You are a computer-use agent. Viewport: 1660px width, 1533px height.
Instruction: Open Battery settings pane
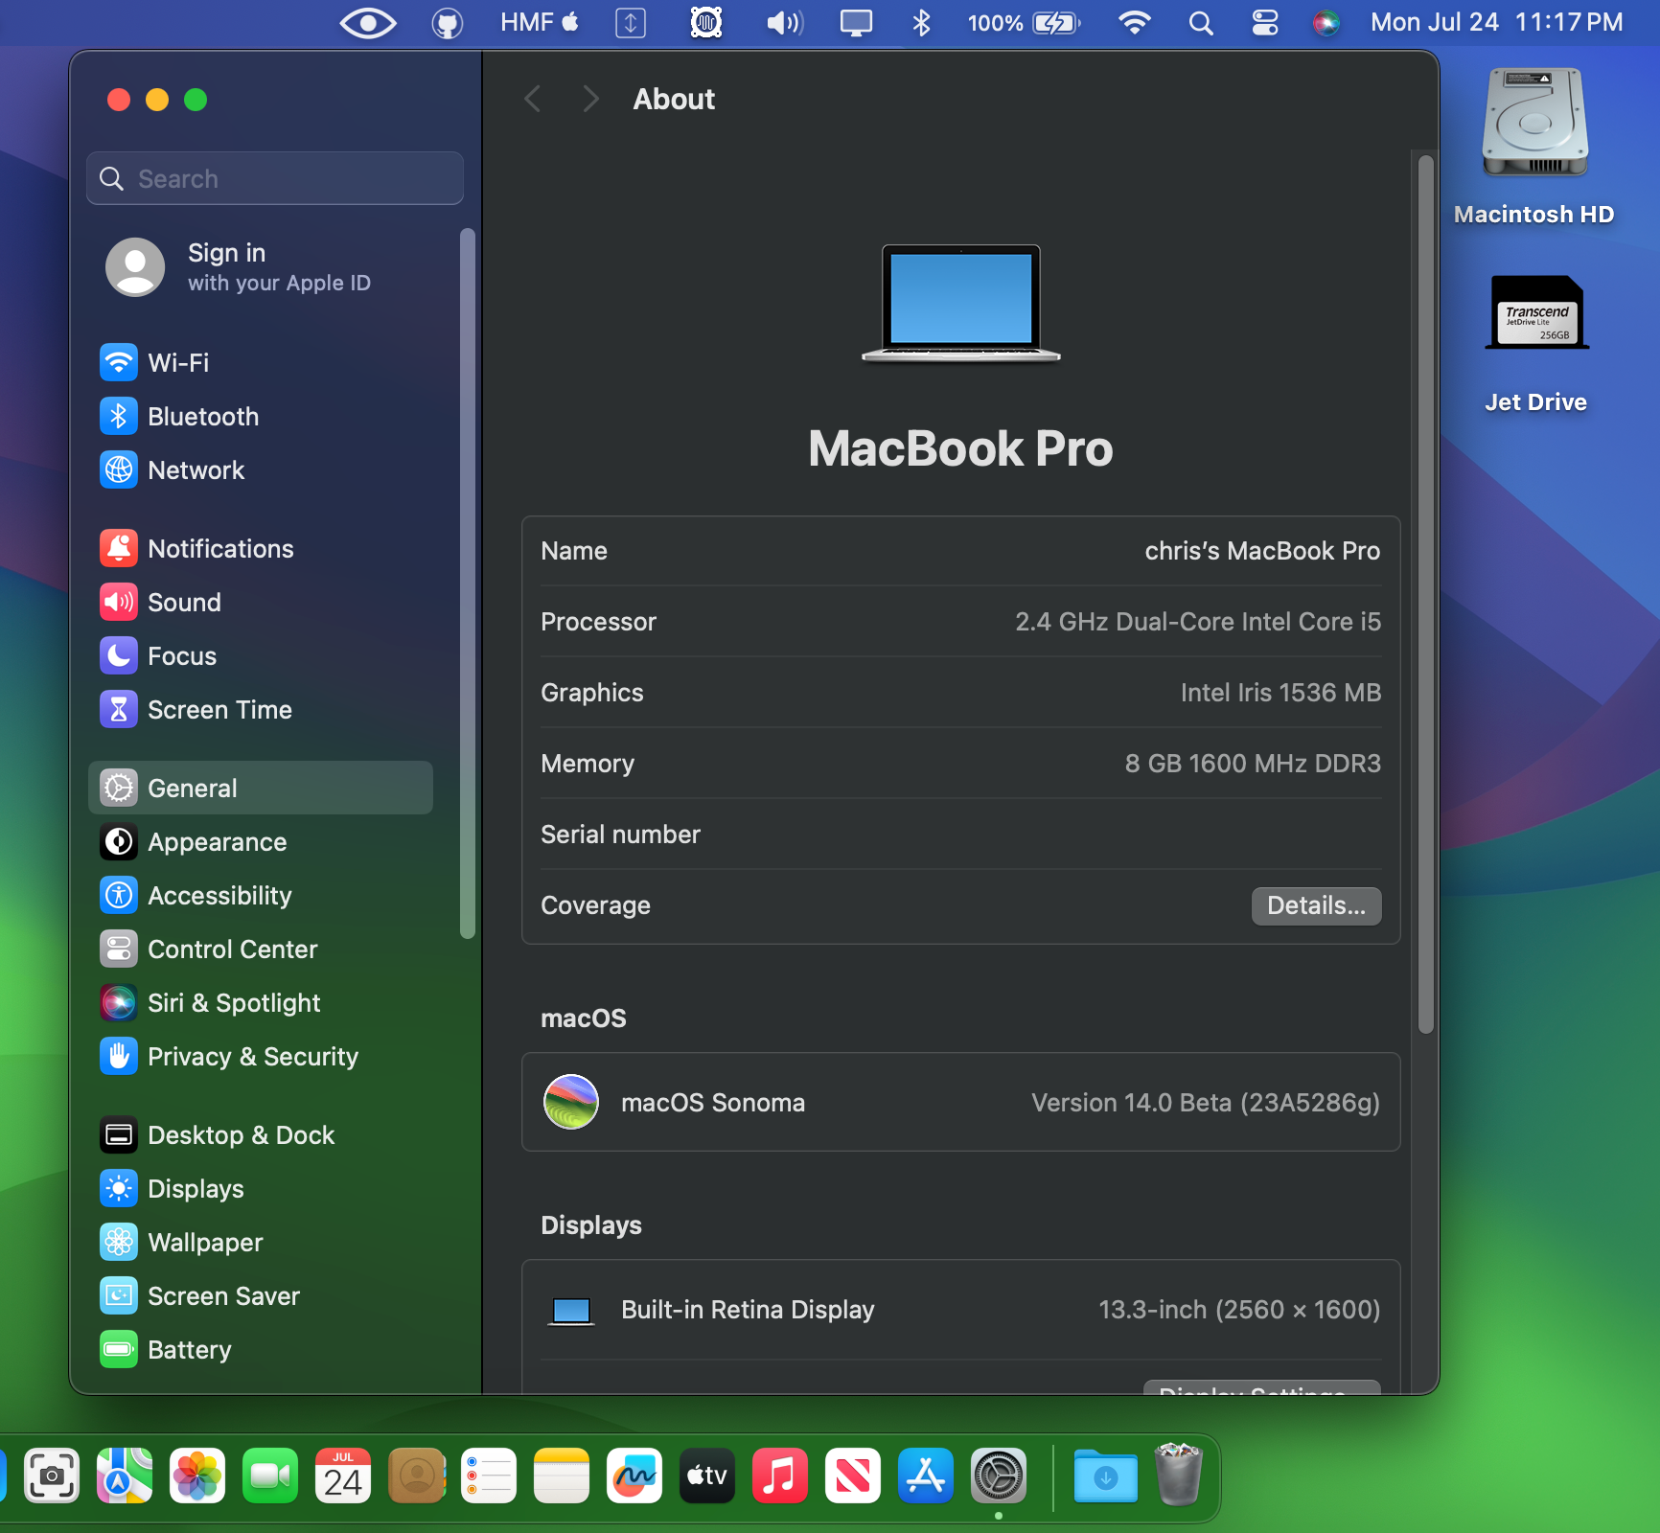pos(260,1350)
